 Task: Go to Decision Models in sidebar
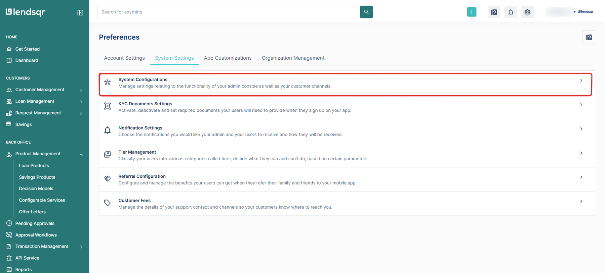pos(36,188)
